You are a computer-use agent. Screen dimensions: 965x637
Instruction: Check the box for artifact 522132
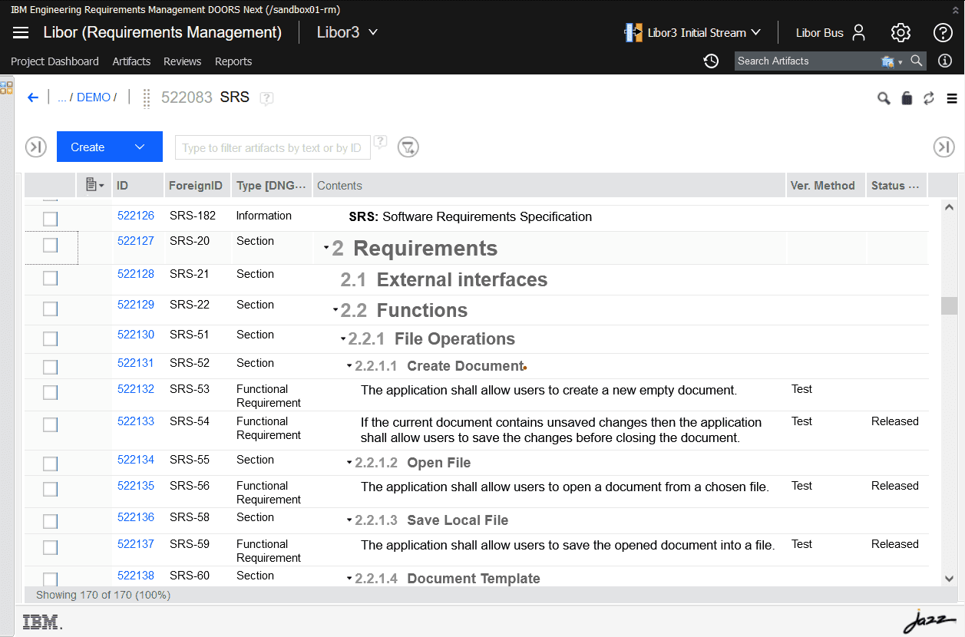pyautogui.click(x=50, y=392)
